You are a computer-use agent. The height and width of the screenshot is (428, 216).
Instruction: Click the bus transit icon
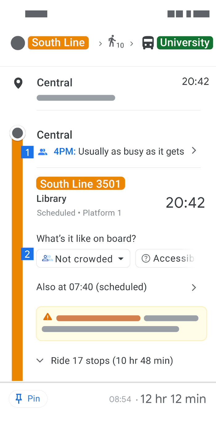click(x=148, y=43)
